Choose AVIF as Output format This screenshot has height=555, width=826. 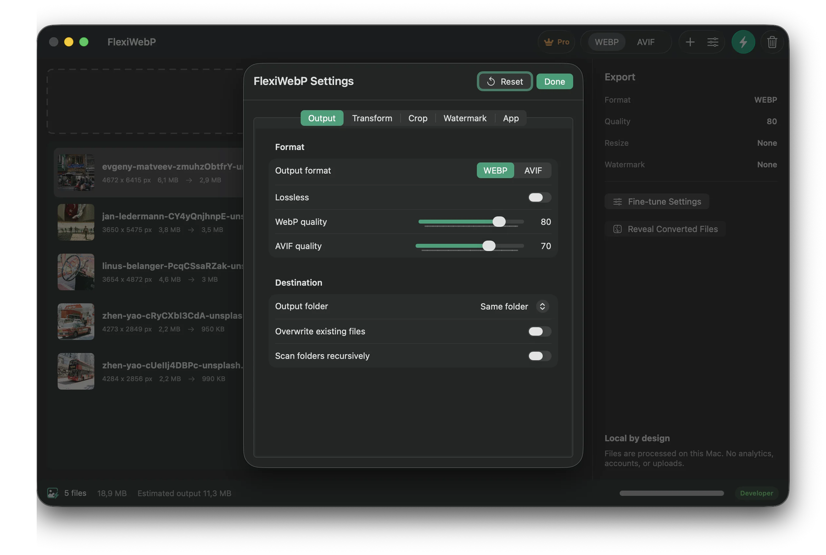click(533, 170)
